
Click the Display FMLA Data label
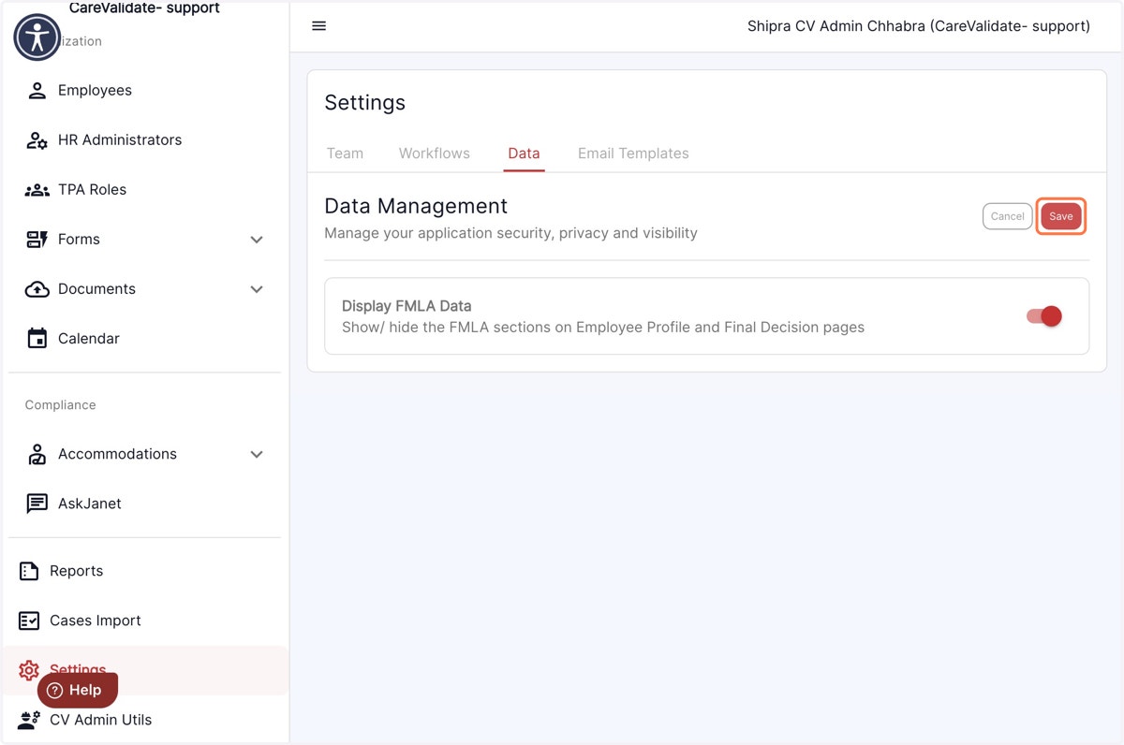tap(407, 306)
